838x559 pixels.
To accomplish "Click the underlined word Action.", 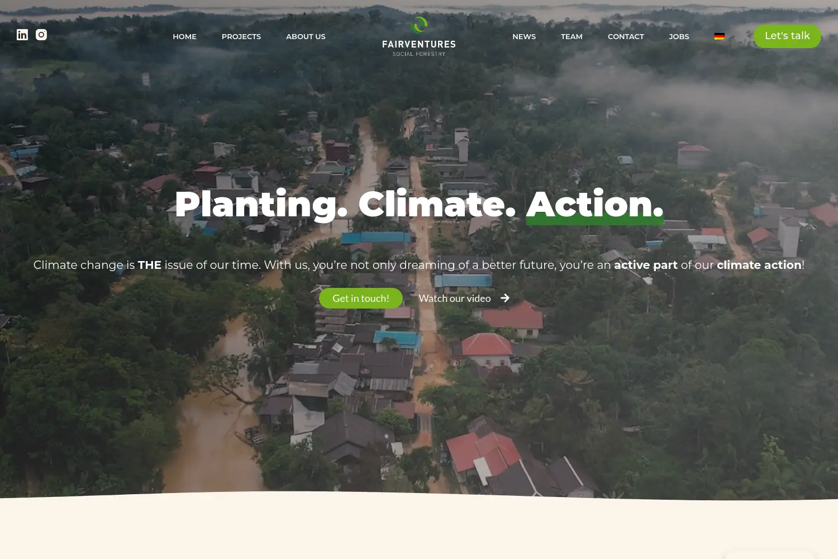I will pos(595,205).
